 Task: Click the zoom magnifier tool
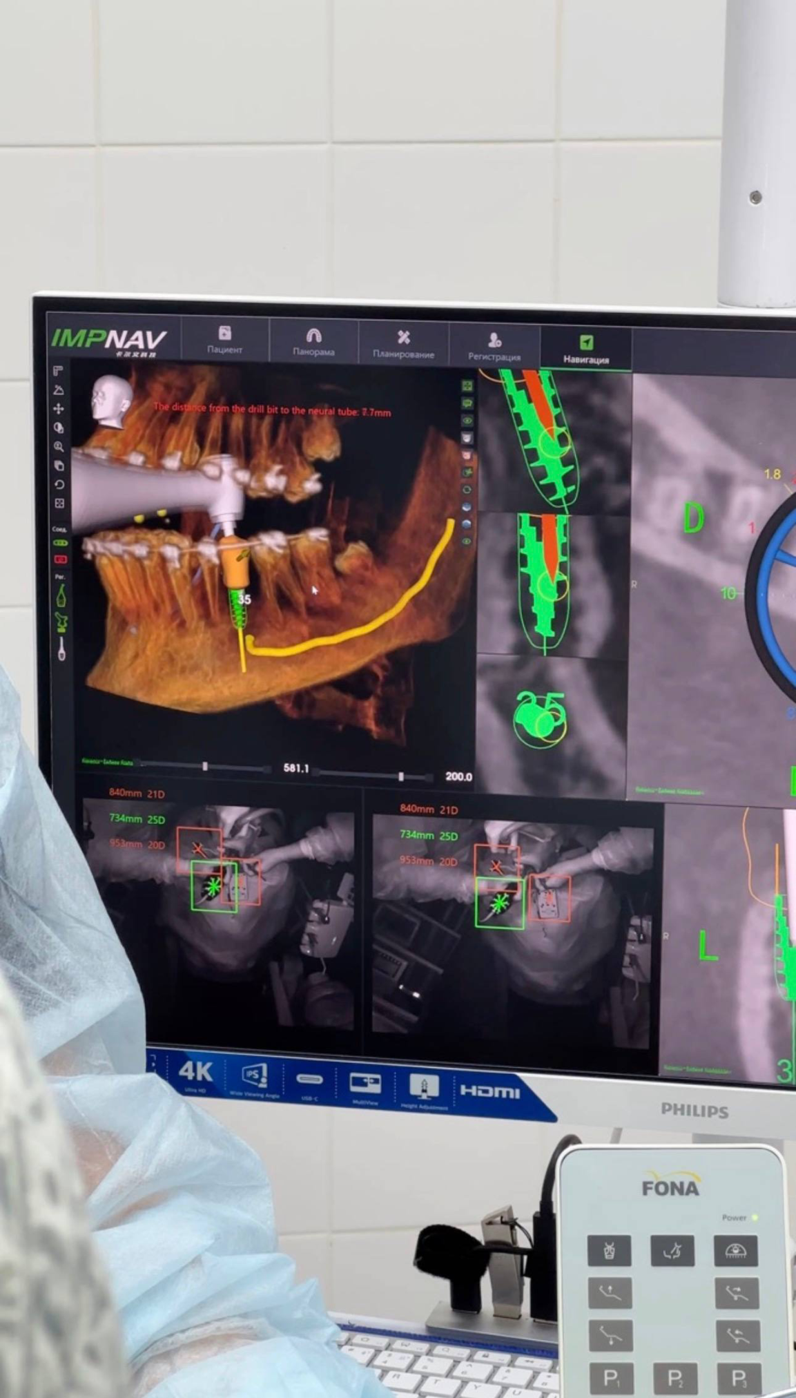point(59,447)
